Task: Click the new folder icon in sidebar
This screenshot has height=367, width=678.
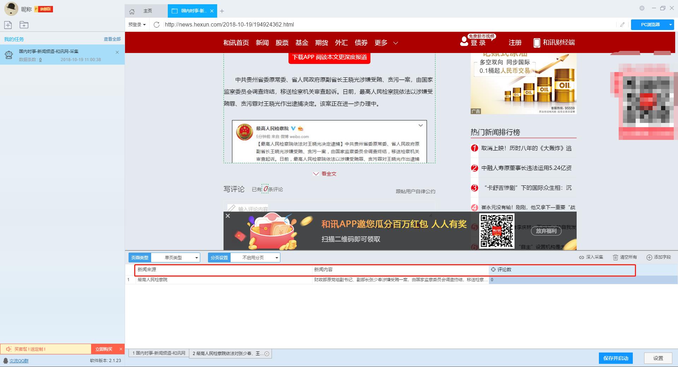Action: click(x=24, y=25)
